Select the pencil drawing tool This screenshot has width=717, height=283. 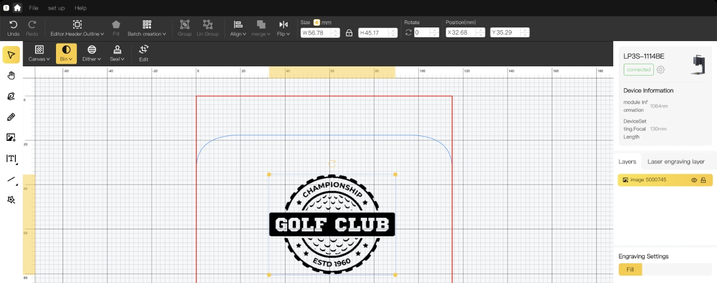(11, 117)
